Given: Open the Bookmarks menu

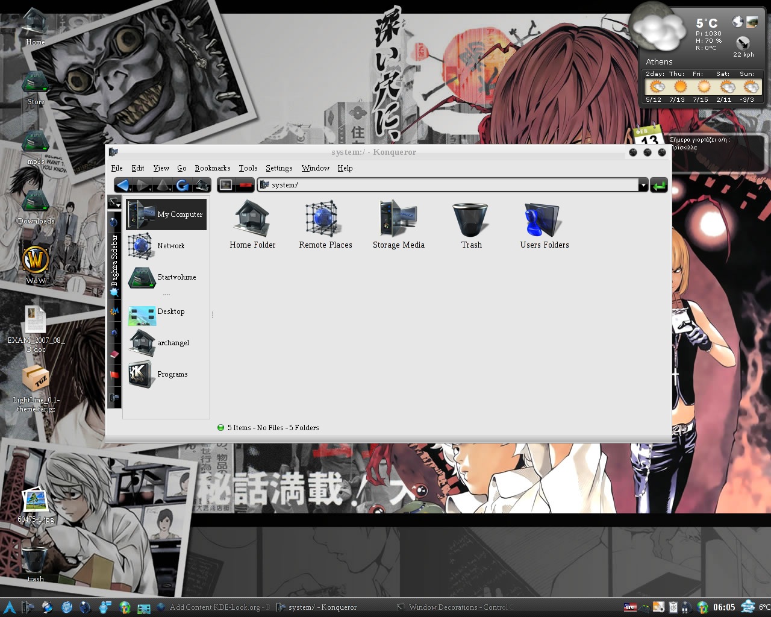Looking at the screenshot, I should pos(213,168).
